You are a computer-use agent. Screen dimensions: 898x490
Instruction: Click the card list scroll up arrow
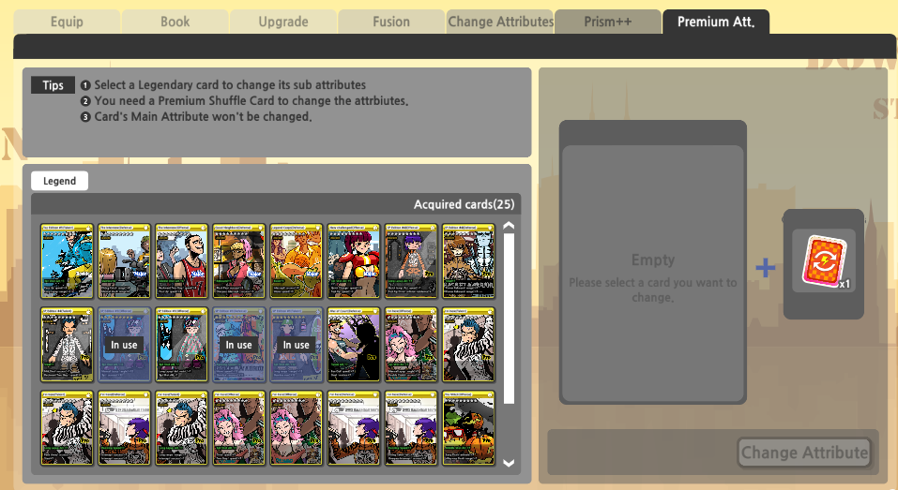[x=509, y=226]
